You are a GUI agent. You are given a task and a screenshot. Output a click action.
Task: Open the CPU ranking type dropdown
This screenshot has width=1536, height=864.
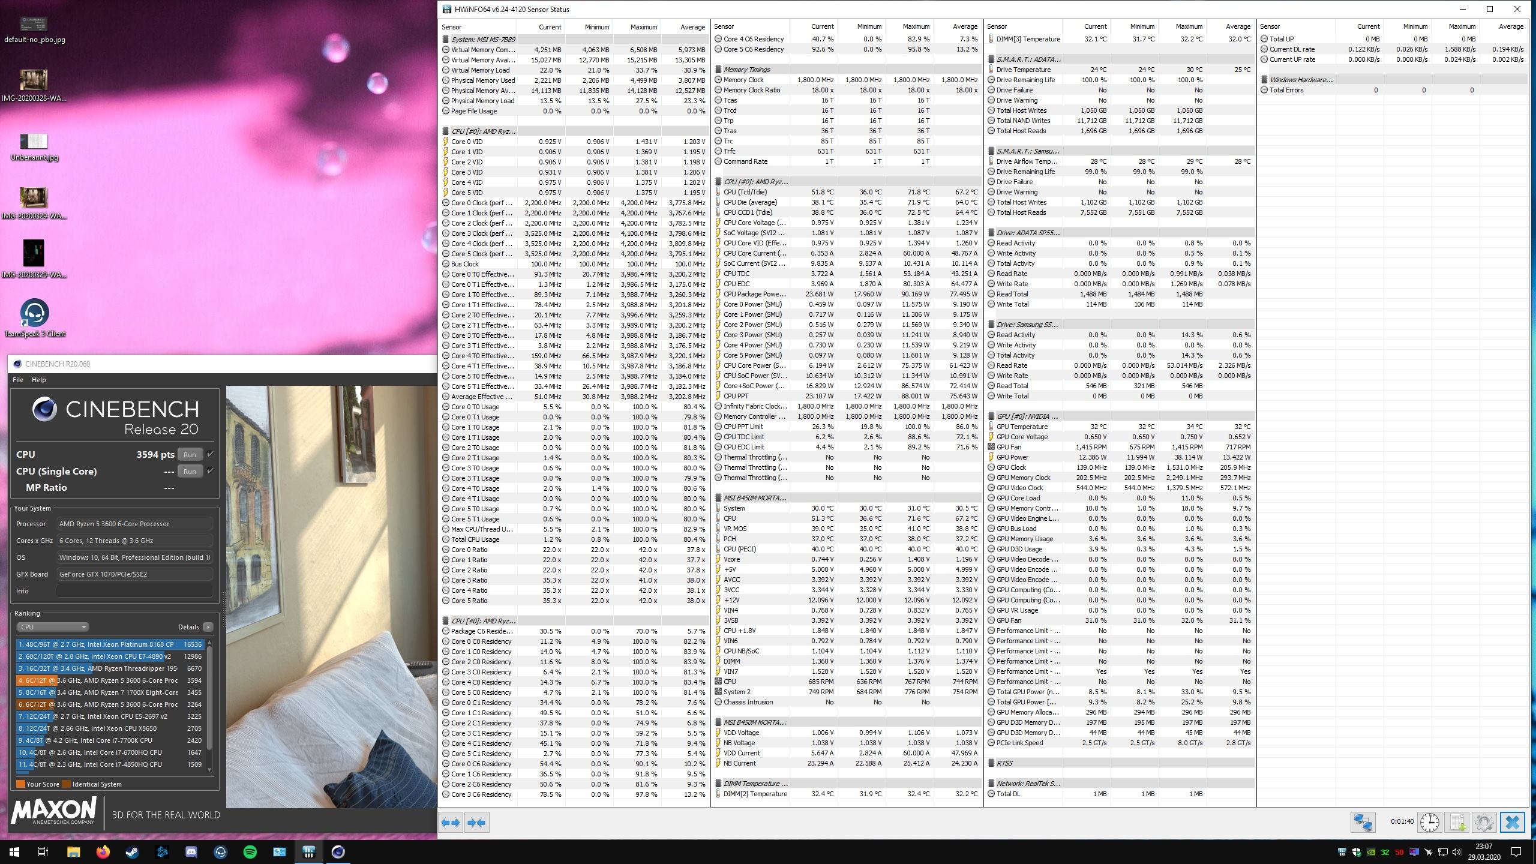pos(53,627)
